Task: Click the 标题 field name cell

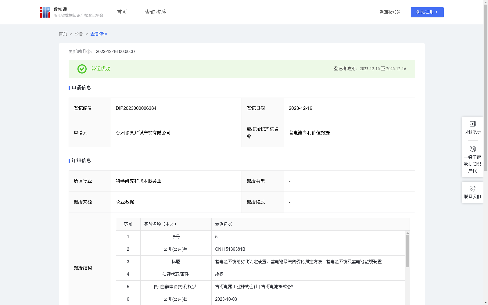Action: coord(176,262)
